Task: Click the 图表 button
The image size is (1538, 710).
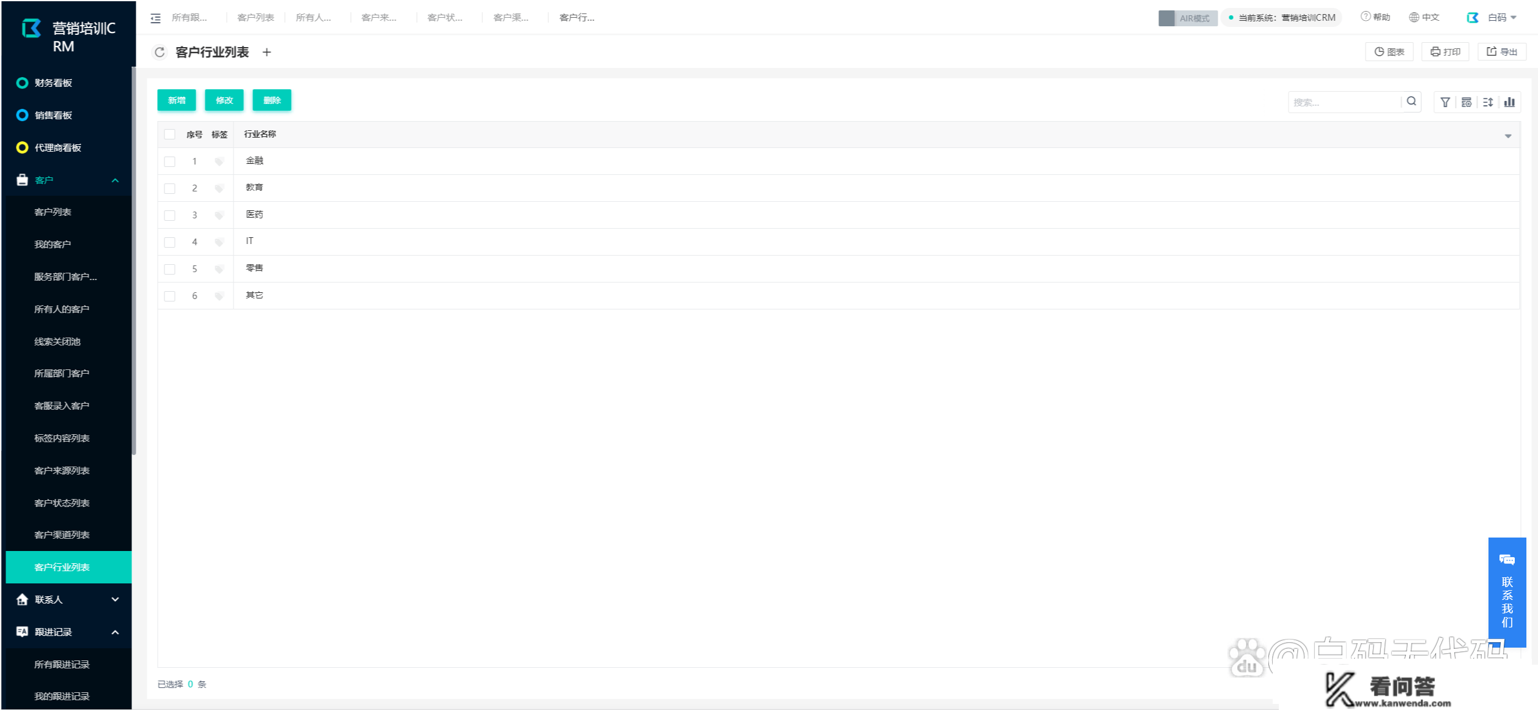Action: pos(1389,52)
